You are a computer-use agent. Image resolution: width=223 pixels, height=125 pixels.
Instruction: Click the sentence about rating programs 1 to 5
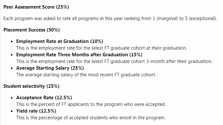tap(110, 18)
